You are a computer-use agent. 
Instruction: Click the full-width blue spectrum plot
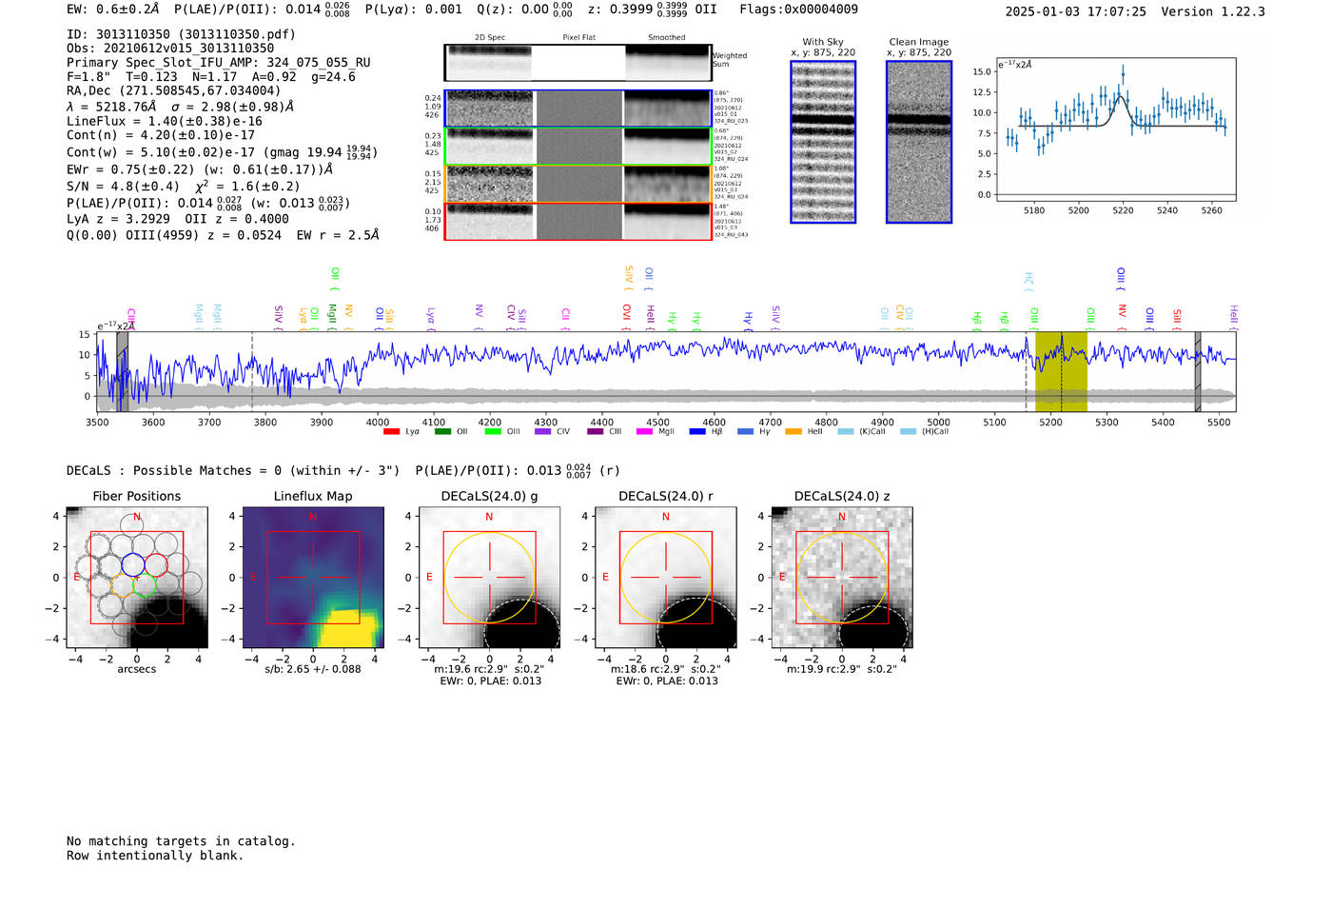666,372
